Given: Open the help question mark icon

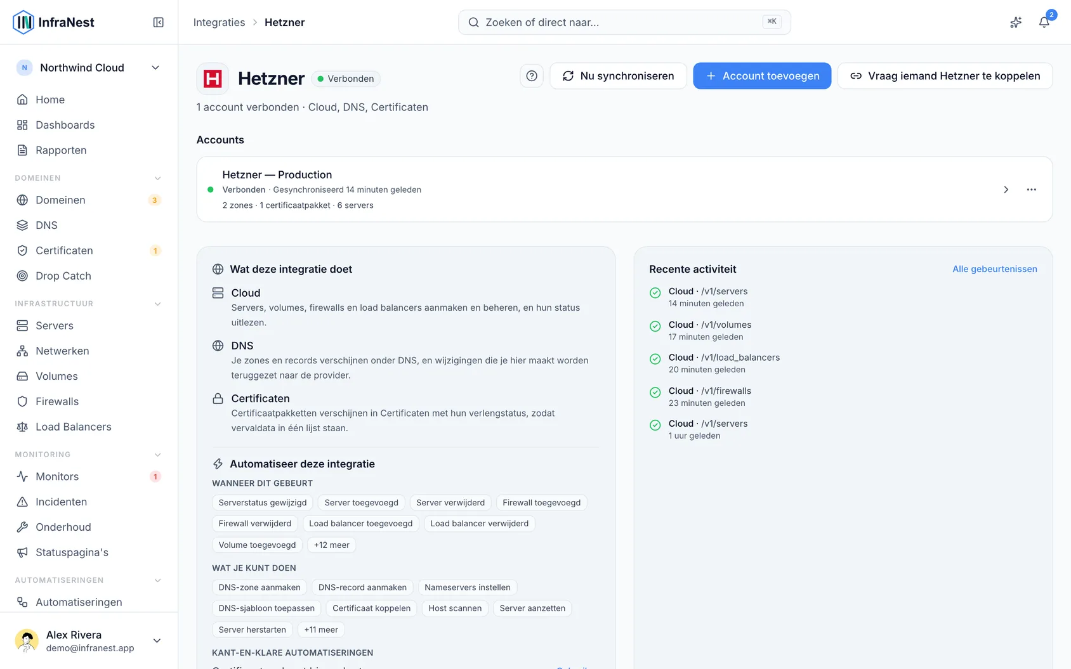Looking at the screenshot, I should coord(532,76).
